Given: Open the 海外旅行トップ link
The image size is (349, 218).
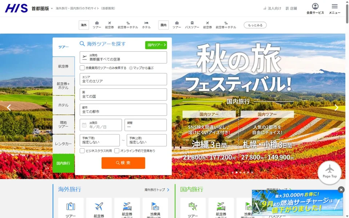Looking at the screenshot, I should tap(157, 190).
